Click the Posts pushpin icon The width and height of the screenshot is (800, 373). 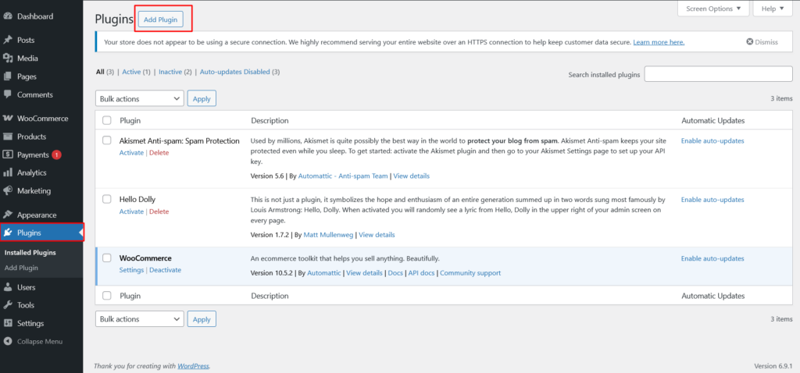(8, 40)
